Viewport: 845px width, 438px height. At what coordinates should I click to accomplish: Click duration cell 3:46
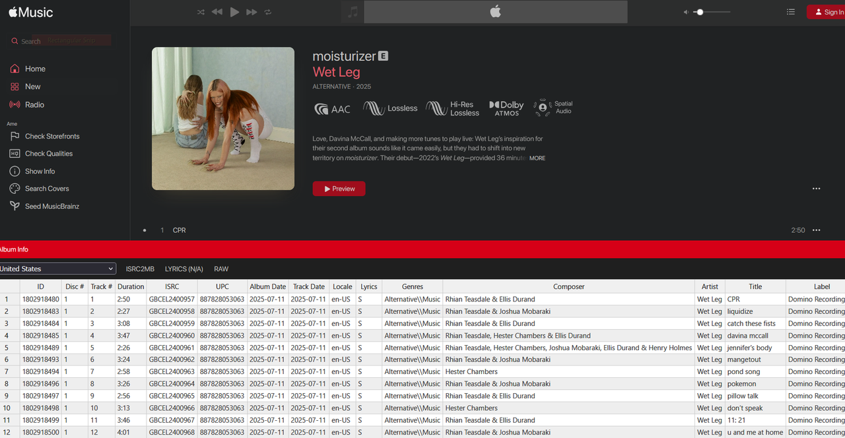click(131, 420)
